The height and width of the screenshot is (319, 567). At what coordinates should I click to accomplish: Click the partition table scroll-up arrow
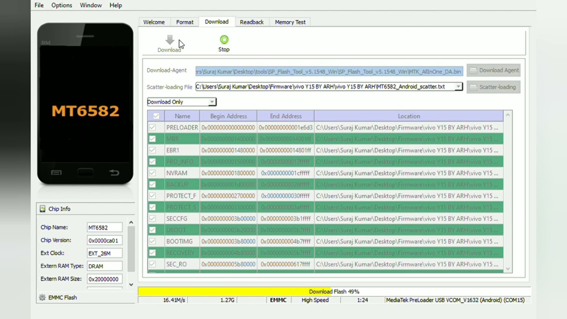(x=508, y=115)
